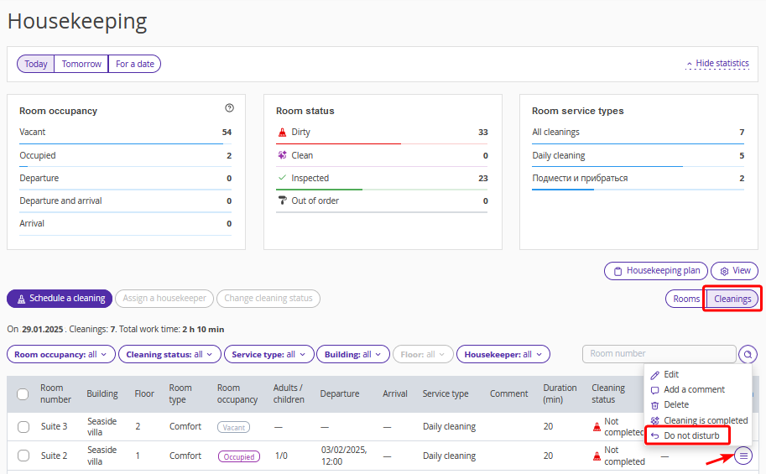Toggle the select-all checkbox in table header
Image resolution: width=766 pixels, height=474 pixels.
(23, 393)
